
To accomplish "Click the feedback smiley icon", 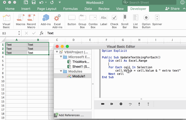I will pos(182,2).
